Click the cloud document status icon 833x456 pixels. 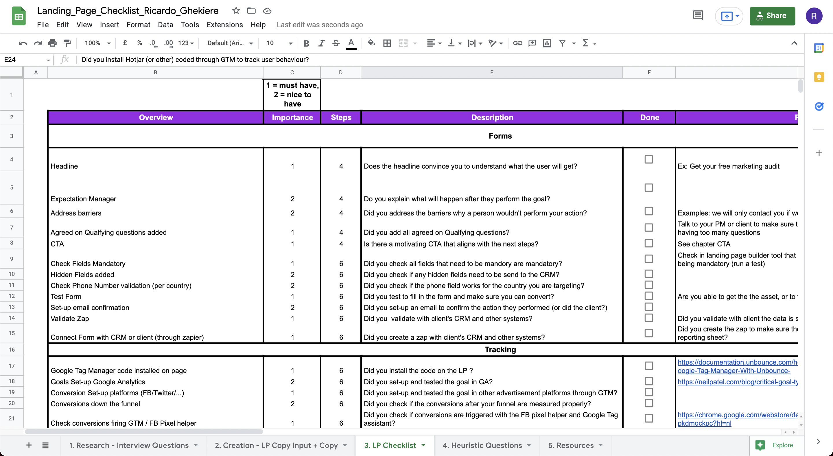[x=267, y=11]
